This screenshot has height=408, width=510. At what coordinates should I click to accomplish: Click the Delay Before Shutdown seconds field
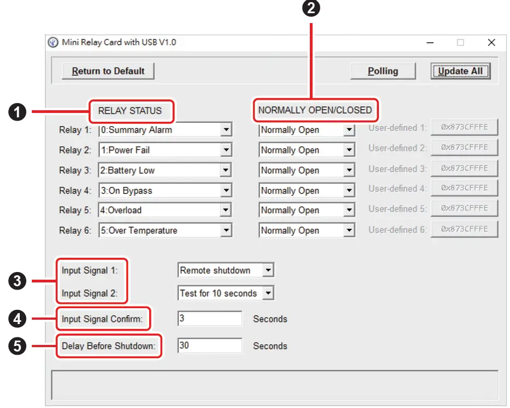210,345
